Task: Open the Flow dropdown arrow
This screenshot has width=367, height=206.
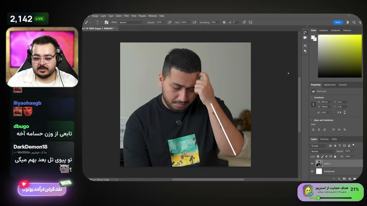Action: tap(189, 22)
